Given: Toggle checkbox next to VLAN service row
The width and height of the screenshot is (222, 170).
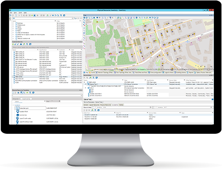Looking at the screenshot, I should [14, 82].
